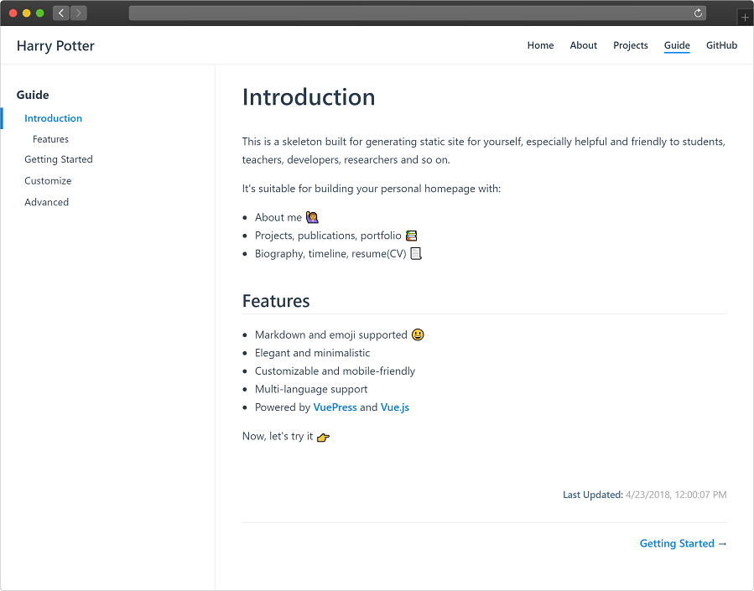Screen dimensions: 754x591
Task: Click the smiley emoji after emoji supported
Action: click(x=418, y=334)
